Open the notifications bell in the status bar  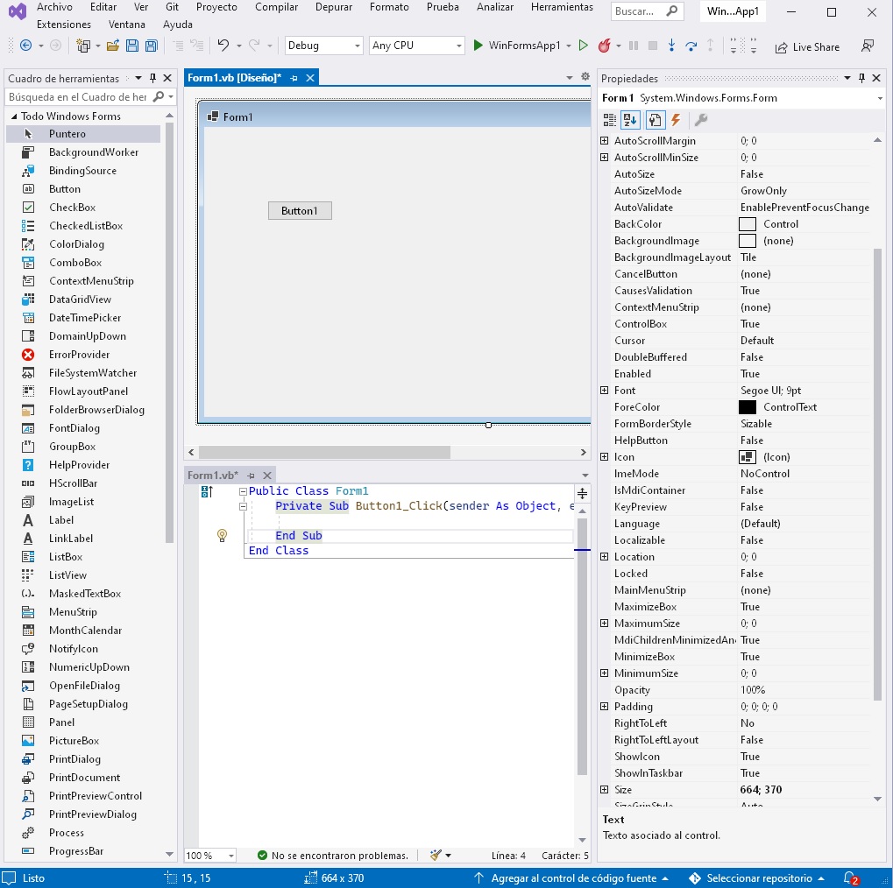[850, 877]
